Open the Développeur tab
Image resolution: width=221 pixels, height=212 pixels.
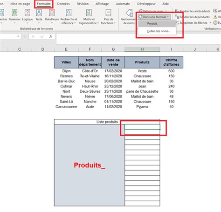146,4
